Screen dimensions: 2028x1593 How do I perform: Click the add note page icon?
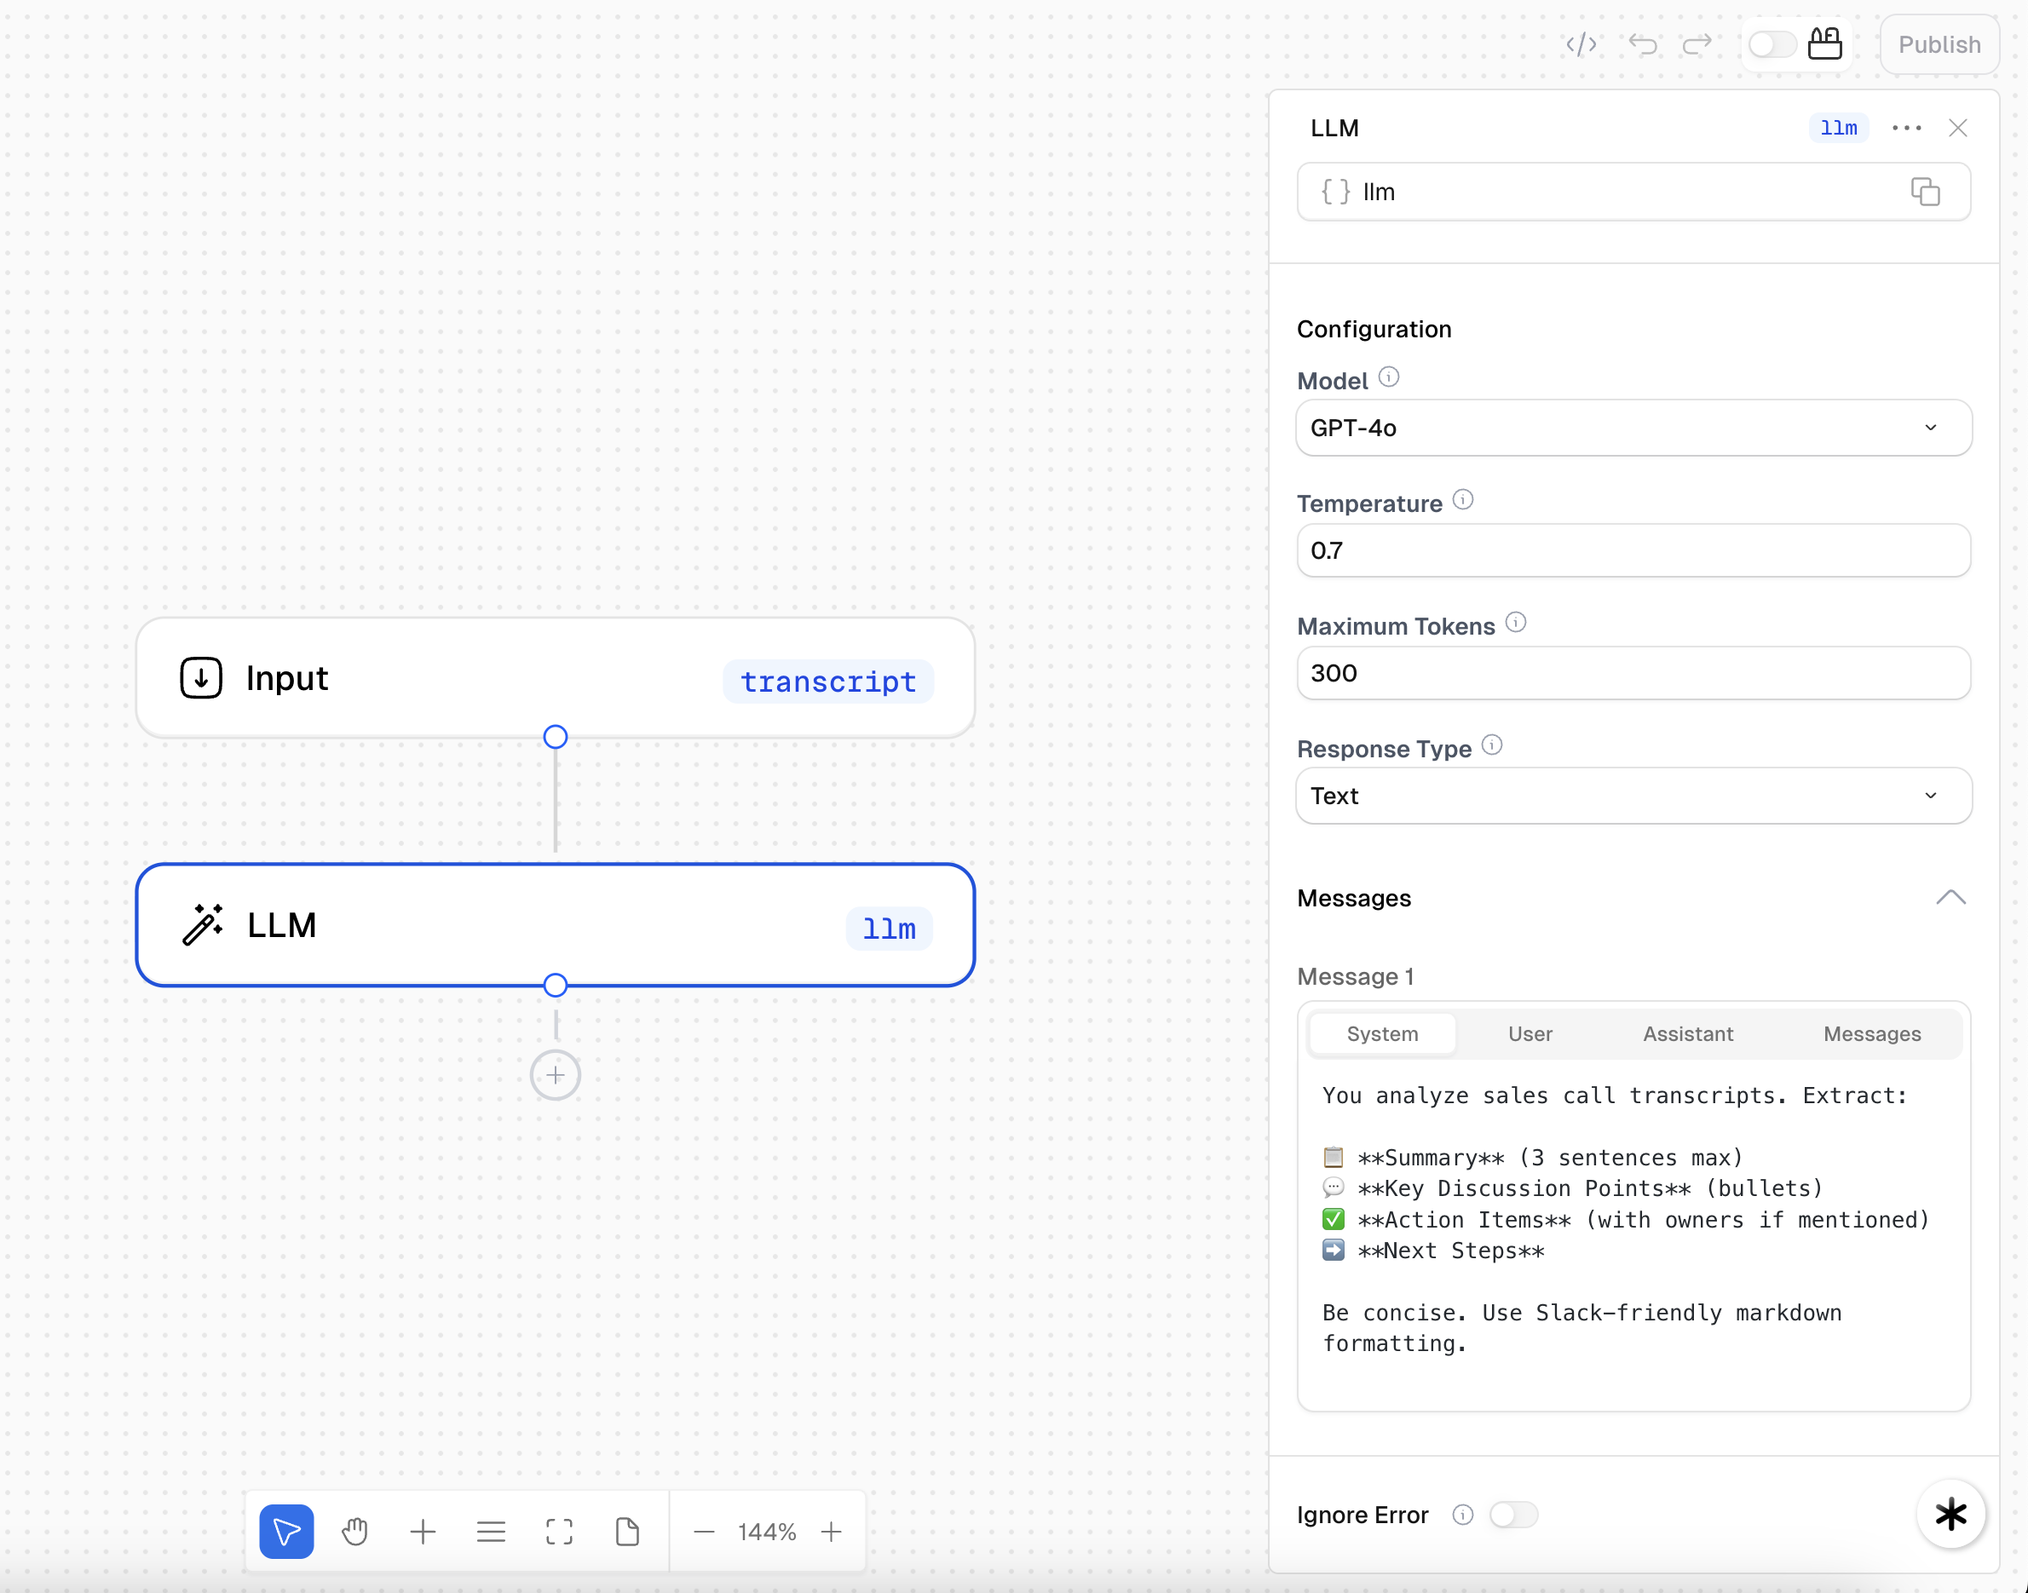tap(627, 1532)
